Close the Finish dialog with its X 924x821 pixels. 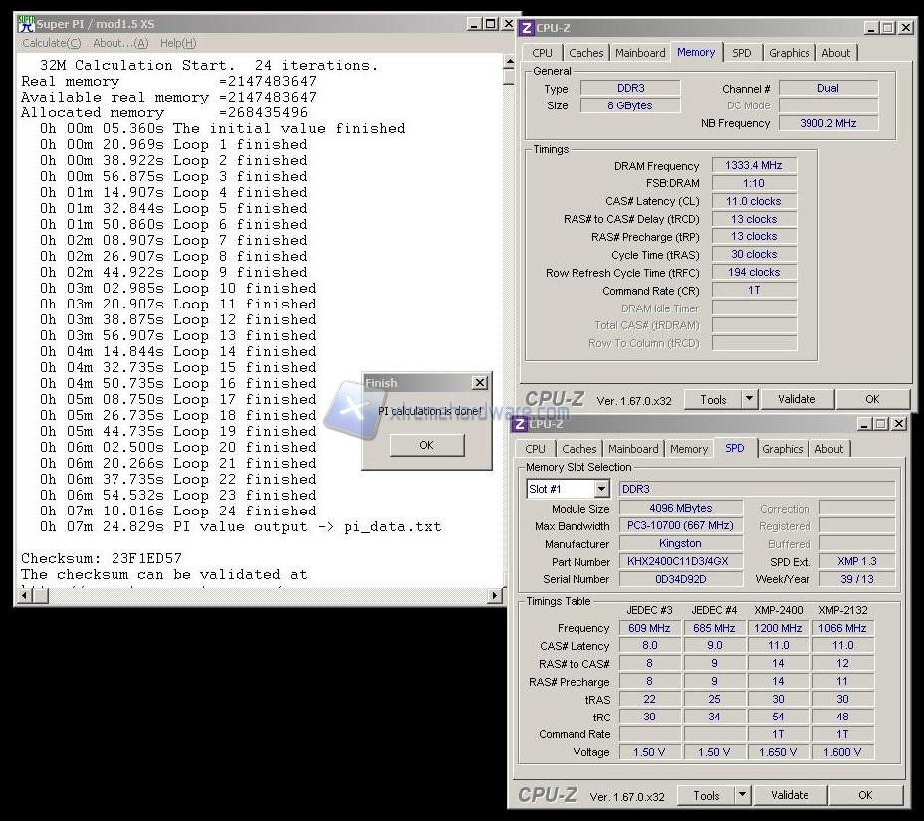point(480,383)
